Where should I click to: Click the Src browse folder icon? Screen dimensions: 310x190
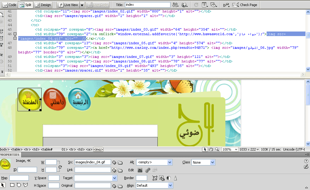click(x=120, y=162)
